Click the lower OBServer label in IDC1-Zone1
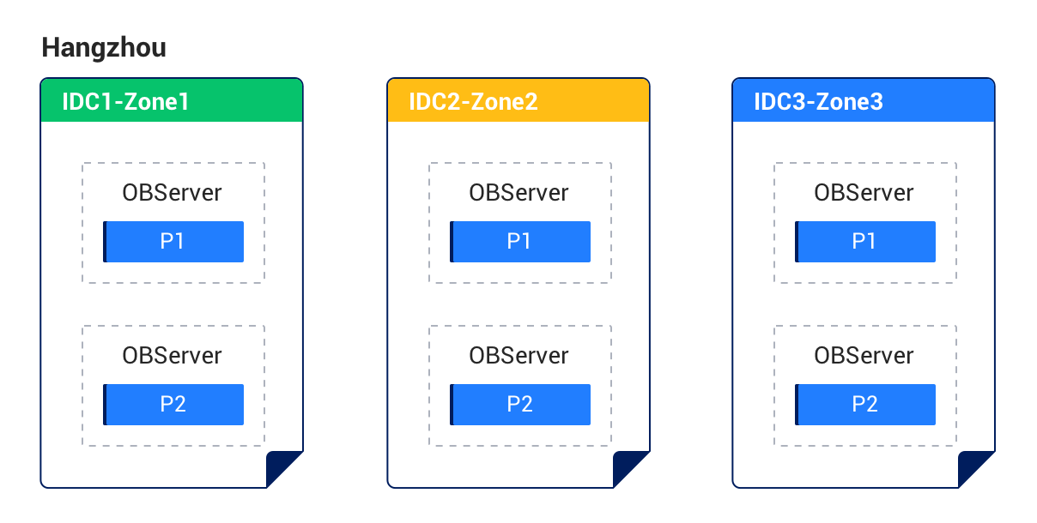This screenshot has width=1037, height=523. (172, 356)
